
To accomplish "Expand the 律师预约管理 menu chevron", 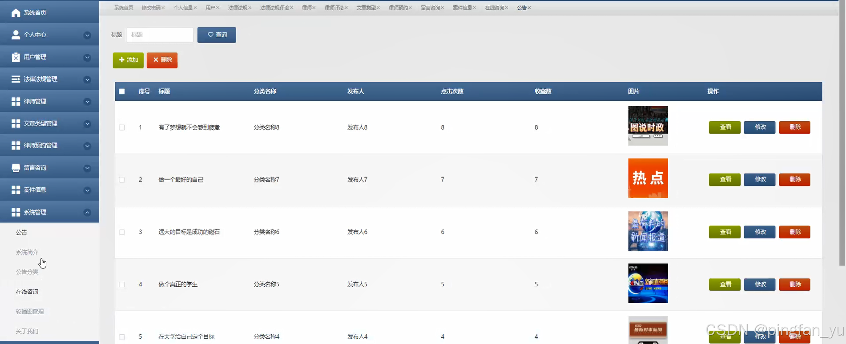I will (x=87, y=146).
